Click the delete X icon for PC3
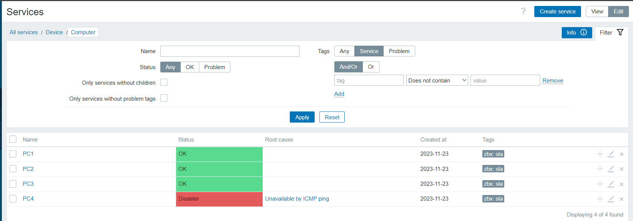 pos(621,184)
